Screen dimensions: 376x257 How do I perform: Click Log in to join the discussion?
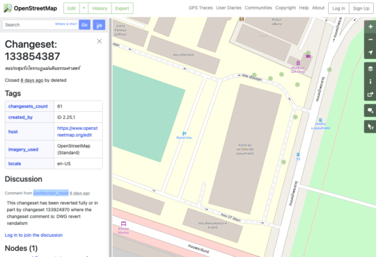point(33,235)
